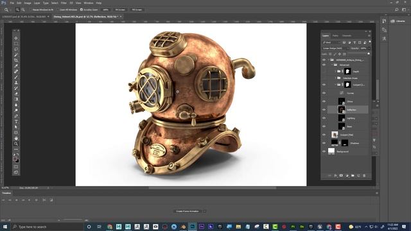
Task: Click the create new group folder icon
Action: pos(353,175)
